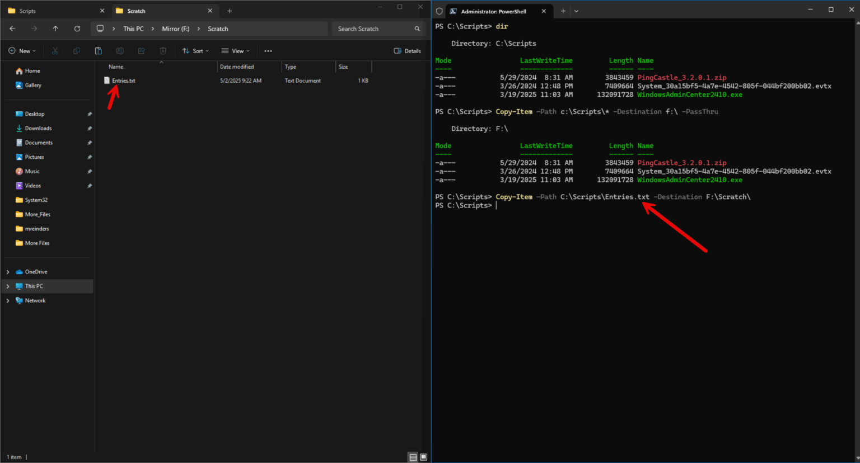Enable compact list view from the status bar
The image size is (860, 463).
click(x=423, y=457)
